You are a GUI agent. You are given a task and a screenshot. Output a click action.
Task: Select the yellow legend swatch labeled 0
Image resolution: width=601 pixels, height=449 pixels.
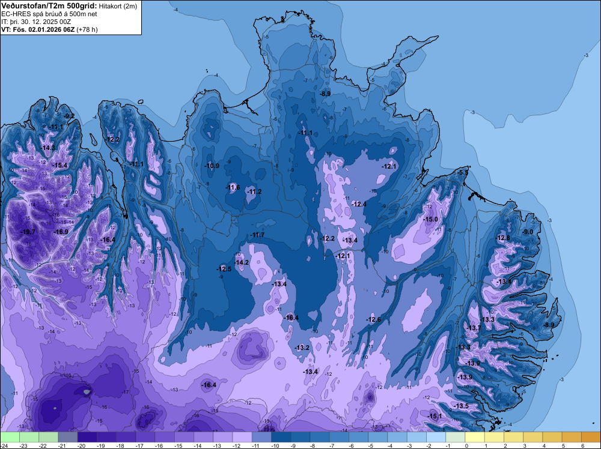pyautogui.click(x=475, y=437)
